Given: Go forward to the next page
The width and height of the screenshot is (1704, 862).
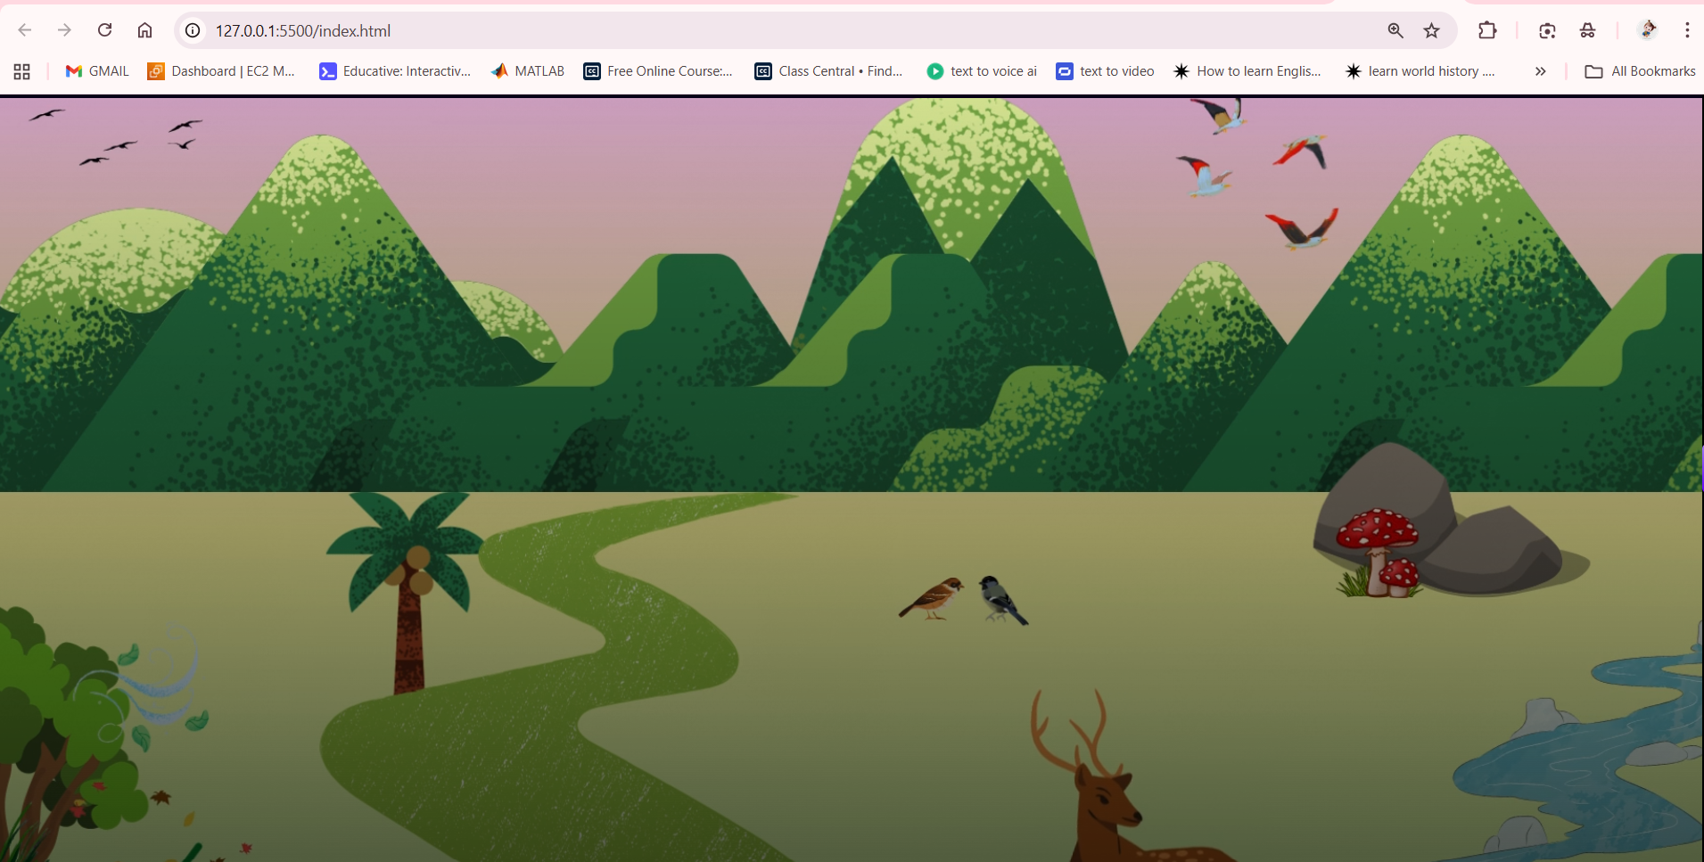Looking at the screenshot, I should click(x=64, y=30).
